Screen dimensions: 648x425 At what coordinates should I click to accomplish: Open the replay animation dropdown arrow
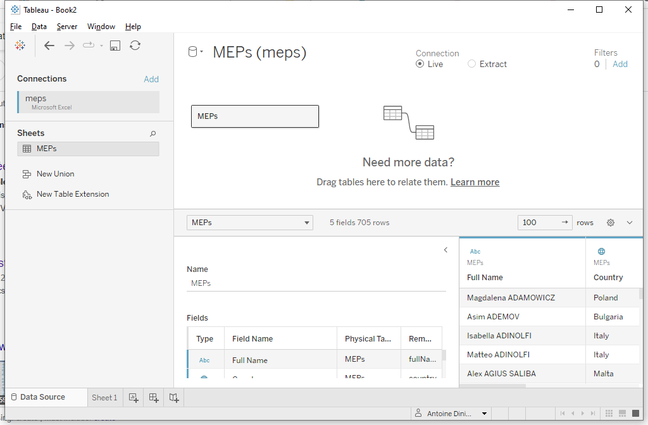pos(101,46)
